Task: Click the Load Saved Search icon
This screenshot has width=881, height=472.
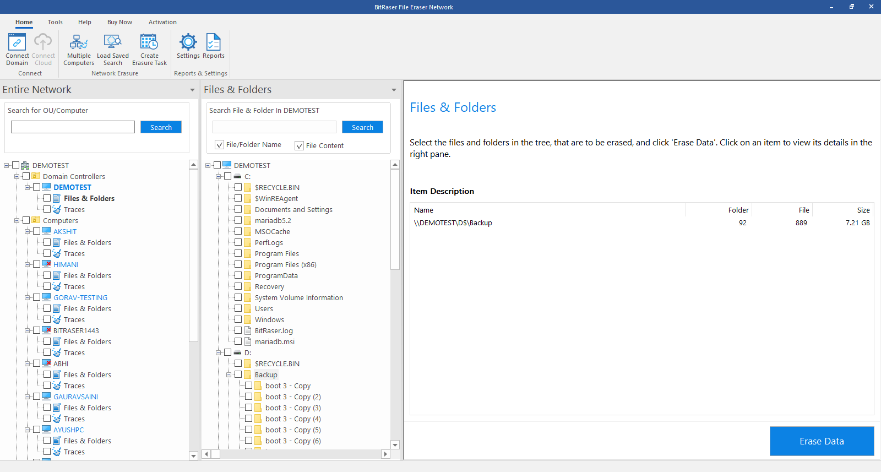Action: [x=113, y=42]
